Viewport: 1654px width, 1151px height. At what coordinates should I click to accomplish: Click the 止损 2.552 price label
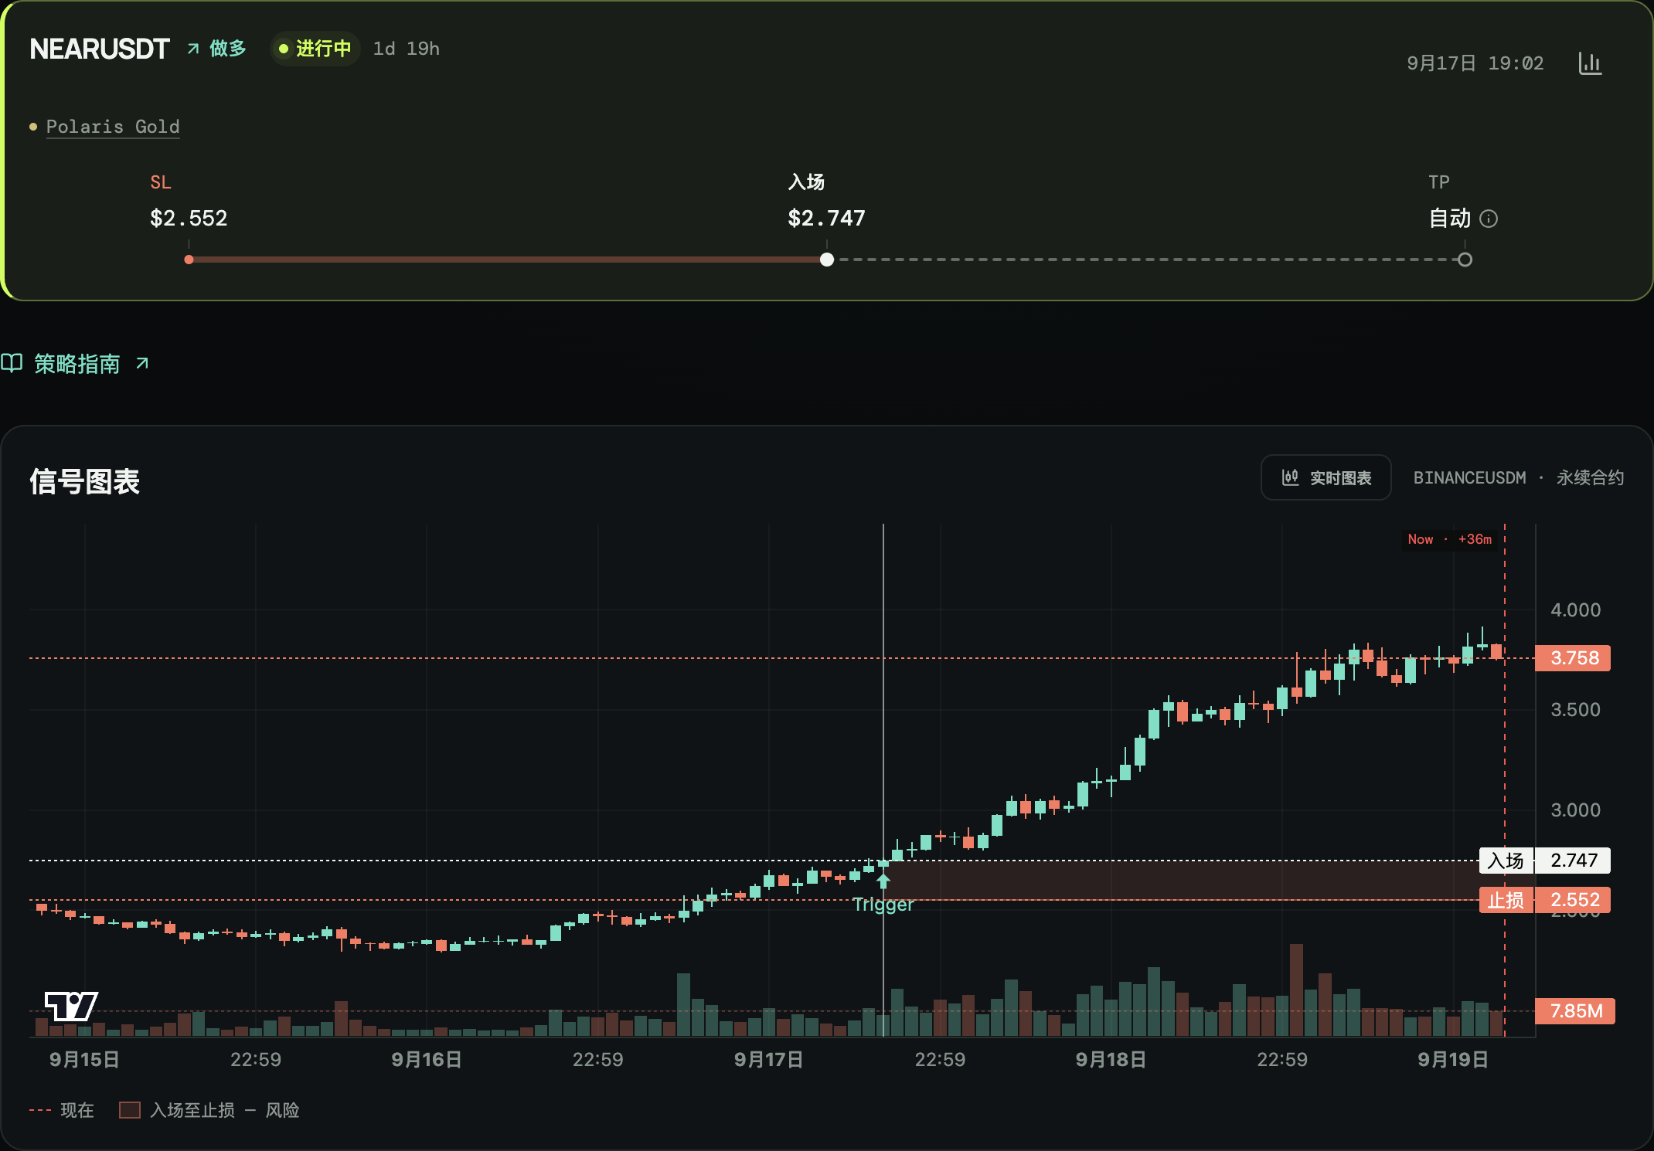pyautogui.click(x=1544, y=900)
